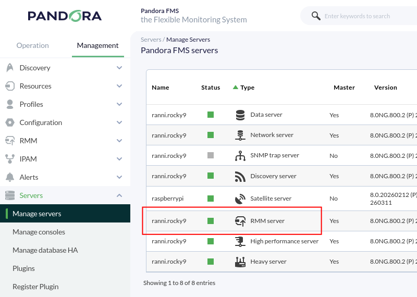Screen dimensions: 417x297
Task: Open Register Plugin submenu item
Action: [65, 287]
